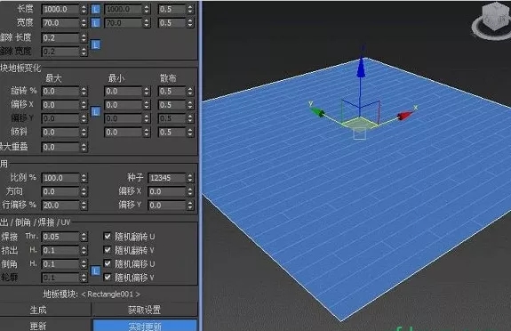511x331 pixels.
Task: Toggle the L lock linking 倒角 and 轮廓
Action: tap(95, 270)
